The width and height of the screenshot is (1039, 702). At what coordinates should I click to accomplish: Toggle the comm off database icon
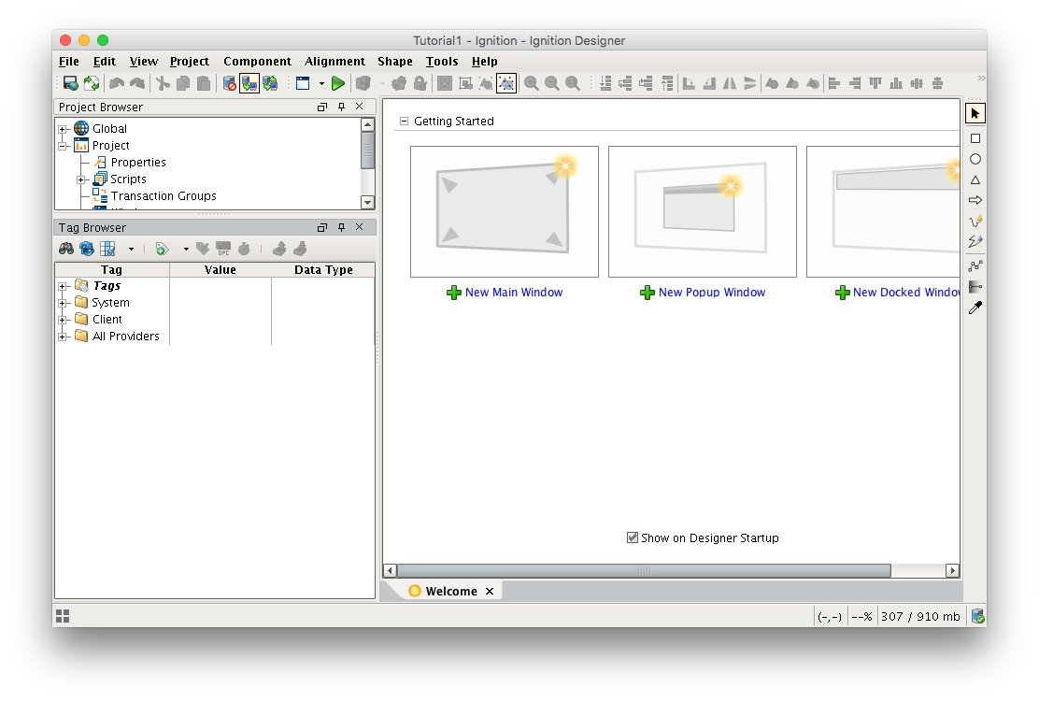(x=230, y=83)
